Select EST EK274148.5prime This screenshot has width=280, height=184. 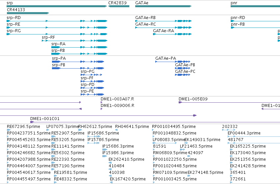click(x=189, y=176)
